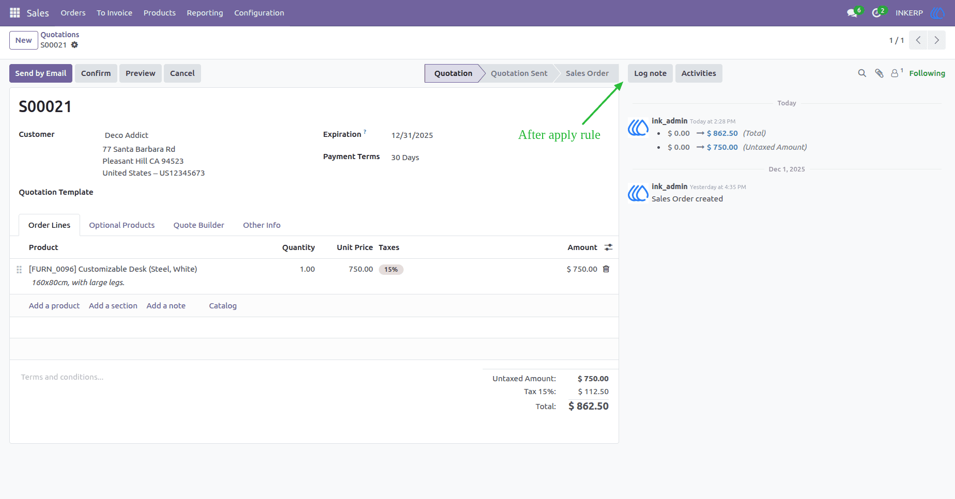The height and width of the screenshot is (499, 955).
Task: Go to previous record arrow
Action: point(918,40)
